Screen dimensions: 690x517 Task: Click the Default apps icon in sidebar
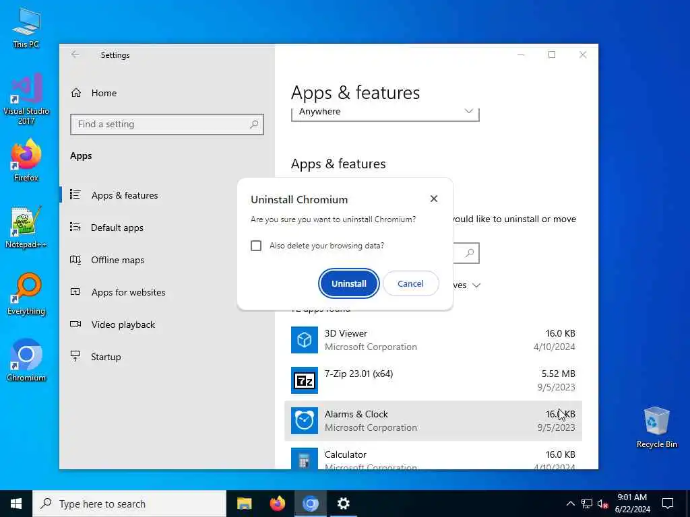pyautogui.click(x=75, y=227)
